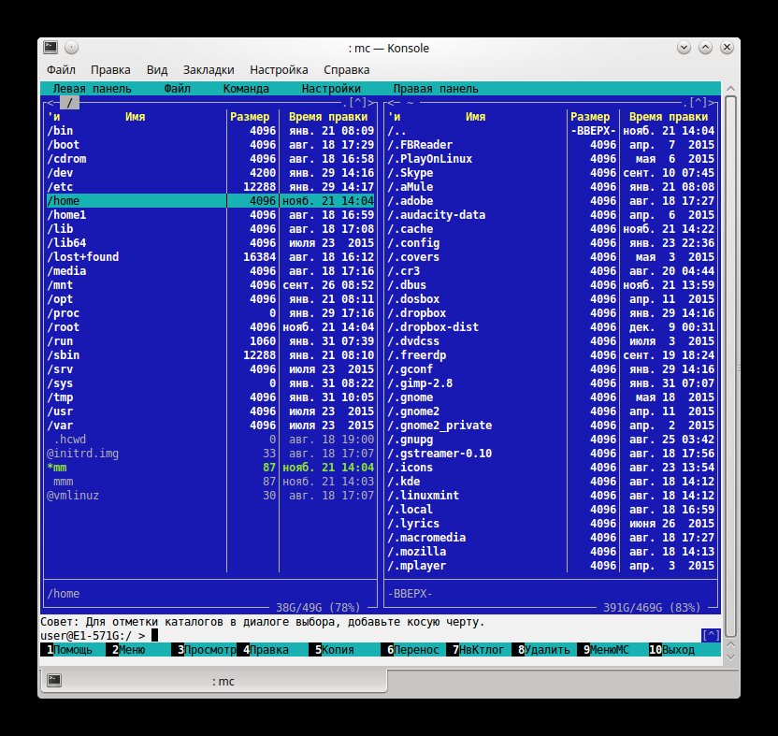Screen dimensions: 778x736
Task: Click the left panel path label '/'
Action: coord(69,103)
